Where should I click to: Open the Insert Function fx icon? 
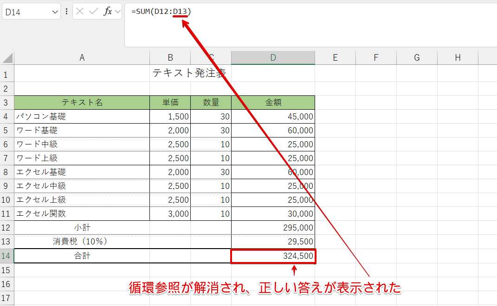[x=108, y=12]
